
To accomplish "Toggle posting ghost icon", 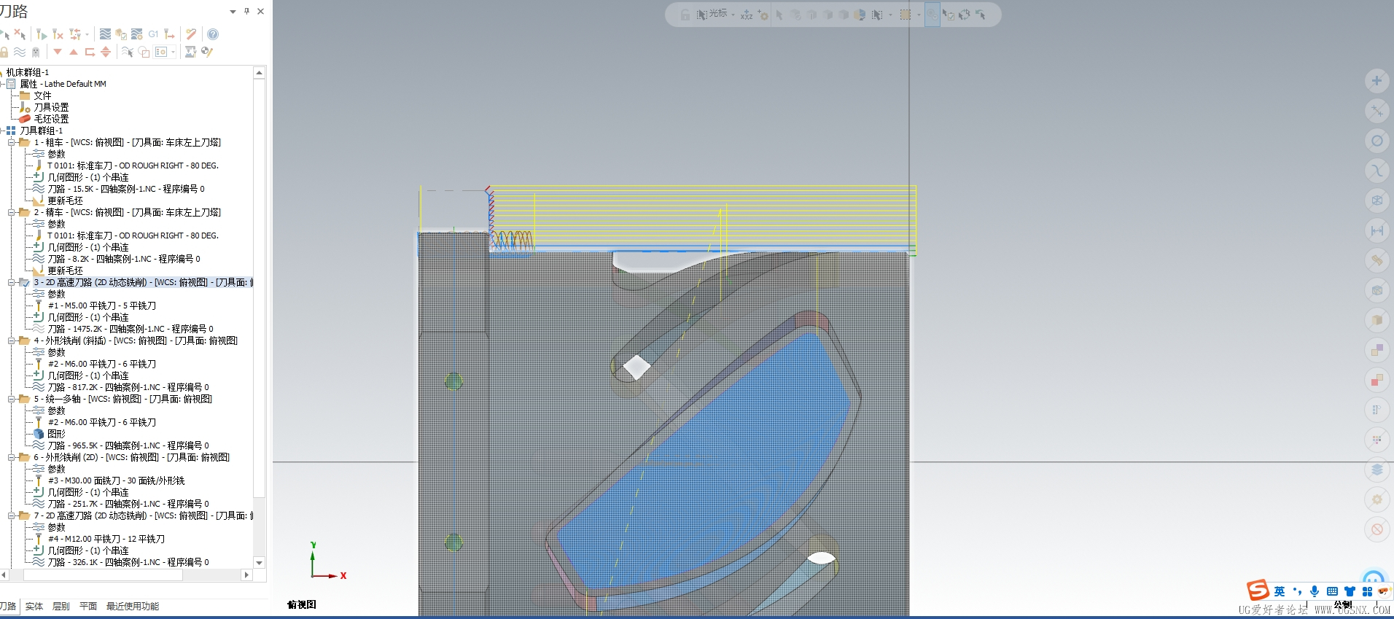I will [36, 52].
